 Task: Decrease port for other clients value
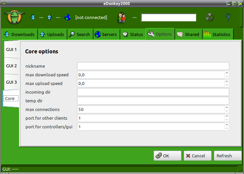[227, 120]
